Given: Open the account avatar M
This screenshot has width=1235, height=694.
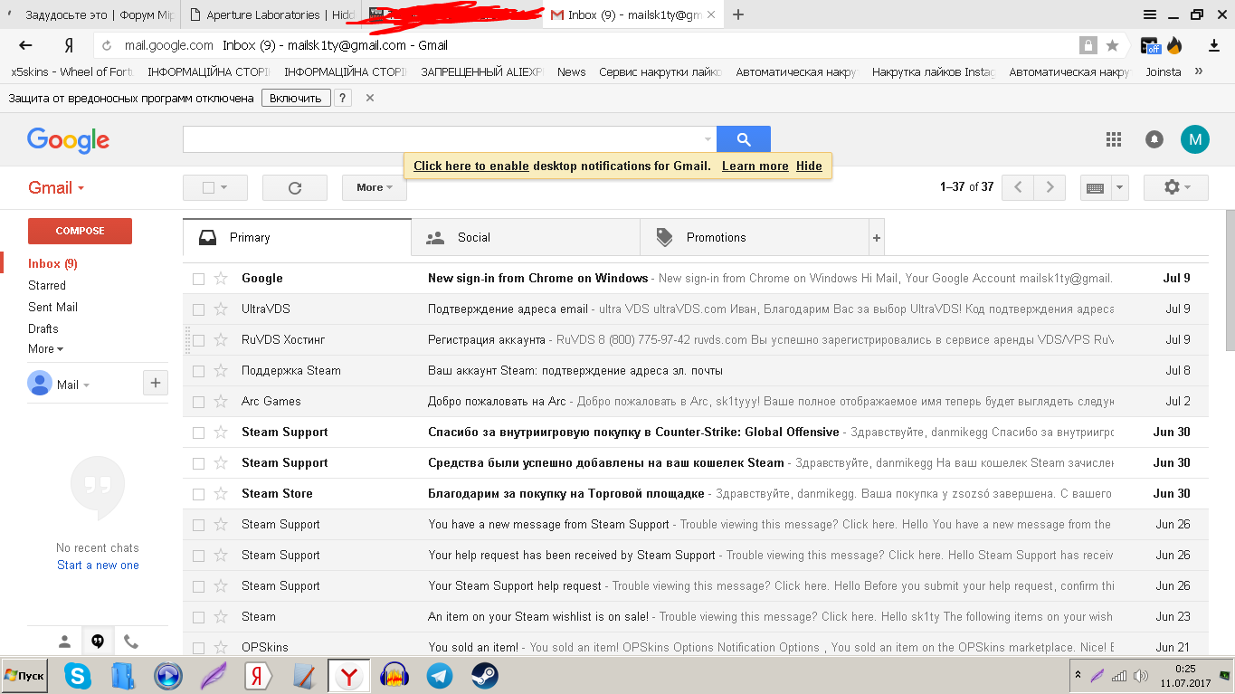Looking at the screenshot, I should [1195, 139].
